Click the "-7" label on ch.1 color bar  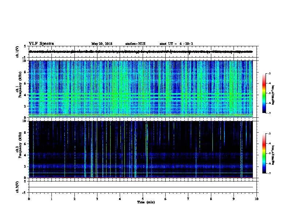click(x=269, y=113)
